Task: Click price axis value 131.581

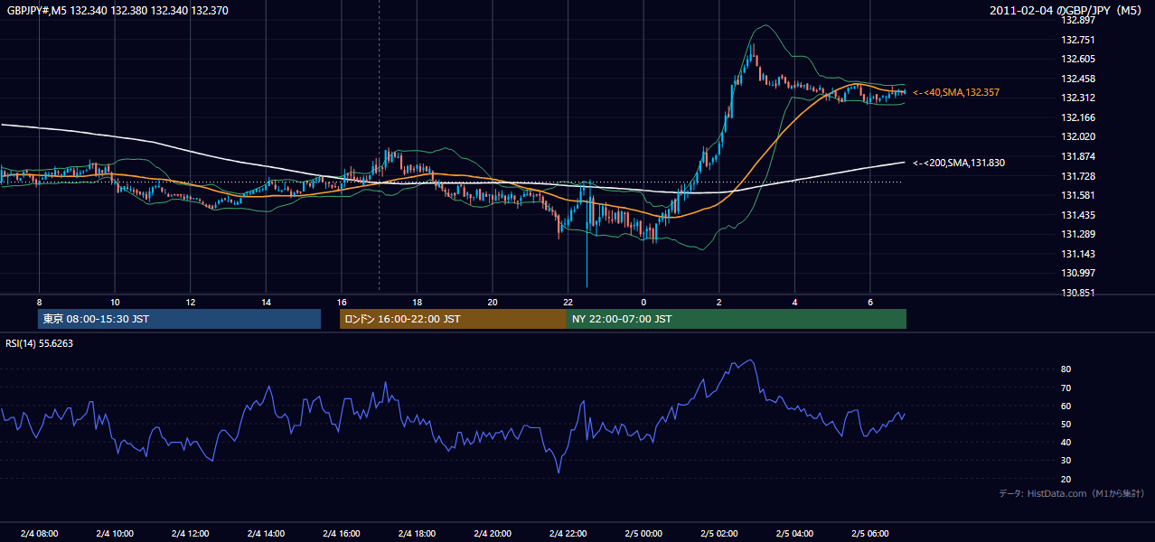Action: coord(1078,195)
